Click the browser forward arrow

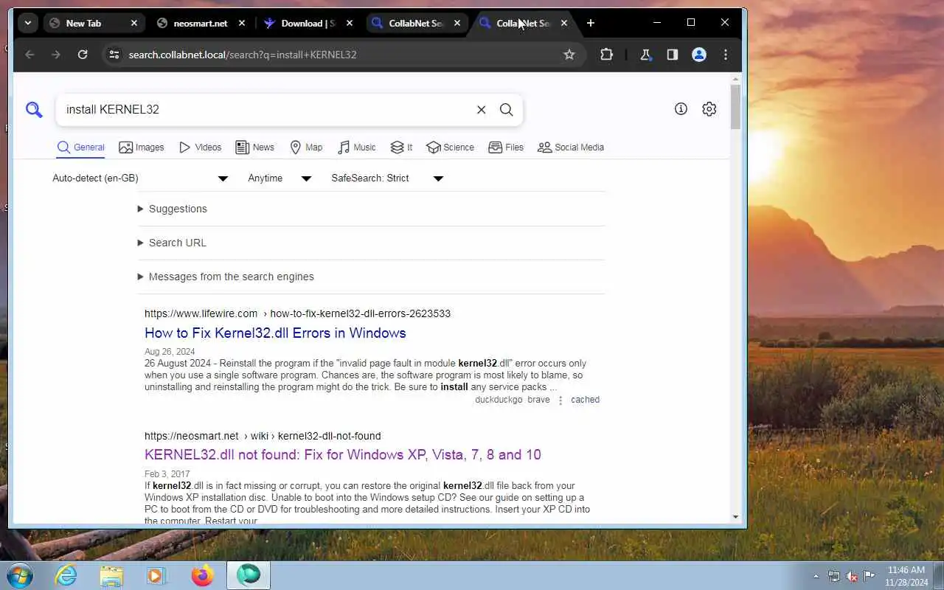pos(56,55)
